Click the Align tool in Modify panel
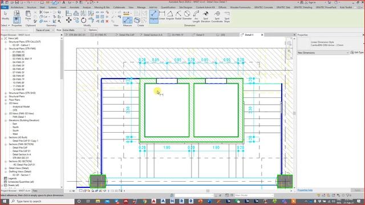 pos(68,13)
